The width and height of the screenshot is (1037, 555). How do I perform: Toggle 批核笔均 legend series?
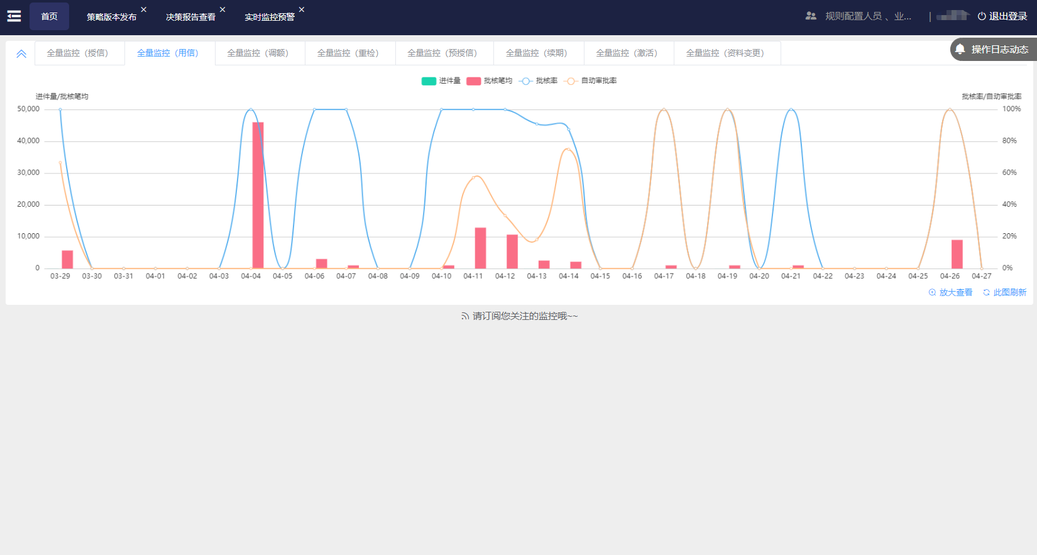tap(489, 81)
